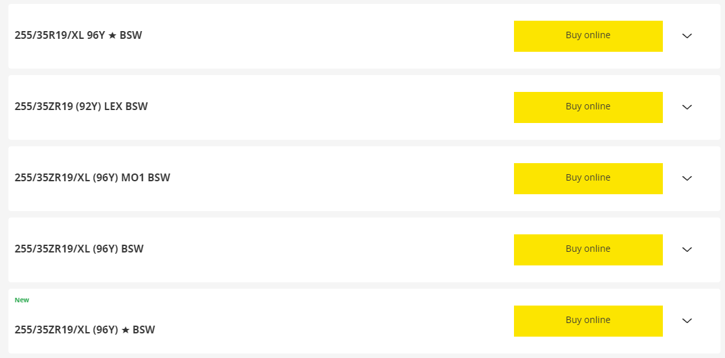Buy online the plain 255/35ZR19/XL (96Y) BSW tire
The height and width of the screenshot is (358, 725).
(x=588, y=250)
